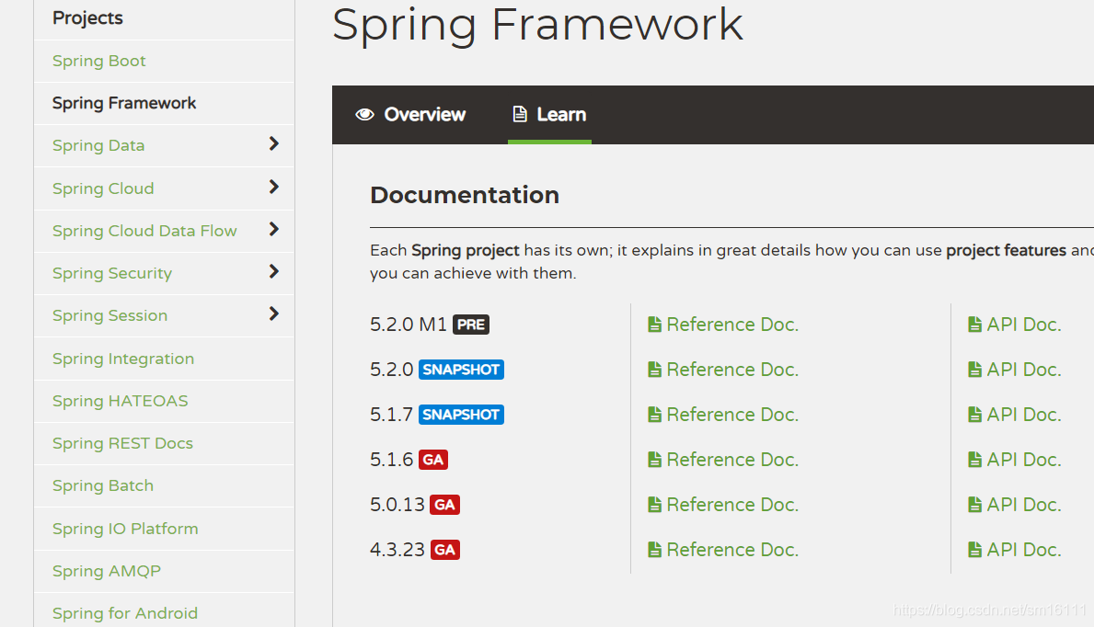The height and width of the screenshot is (627, 1094).
Task: Click the Documentation section heading
Action: pos(465,195)
